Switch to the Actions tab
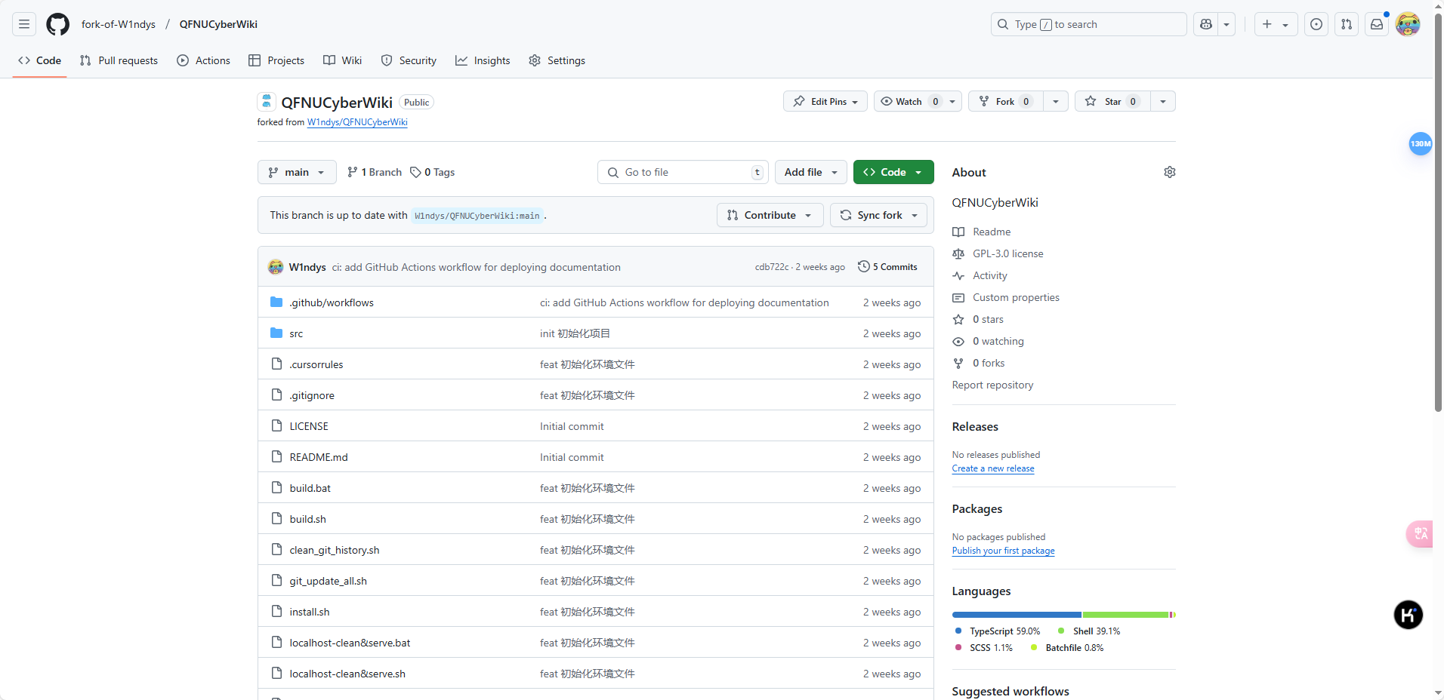 tap(204, 60)
